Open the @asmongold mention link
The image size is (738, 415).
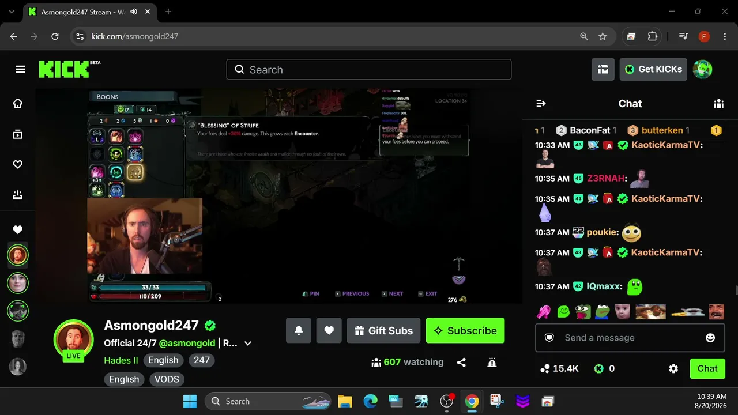coord(187,344)
